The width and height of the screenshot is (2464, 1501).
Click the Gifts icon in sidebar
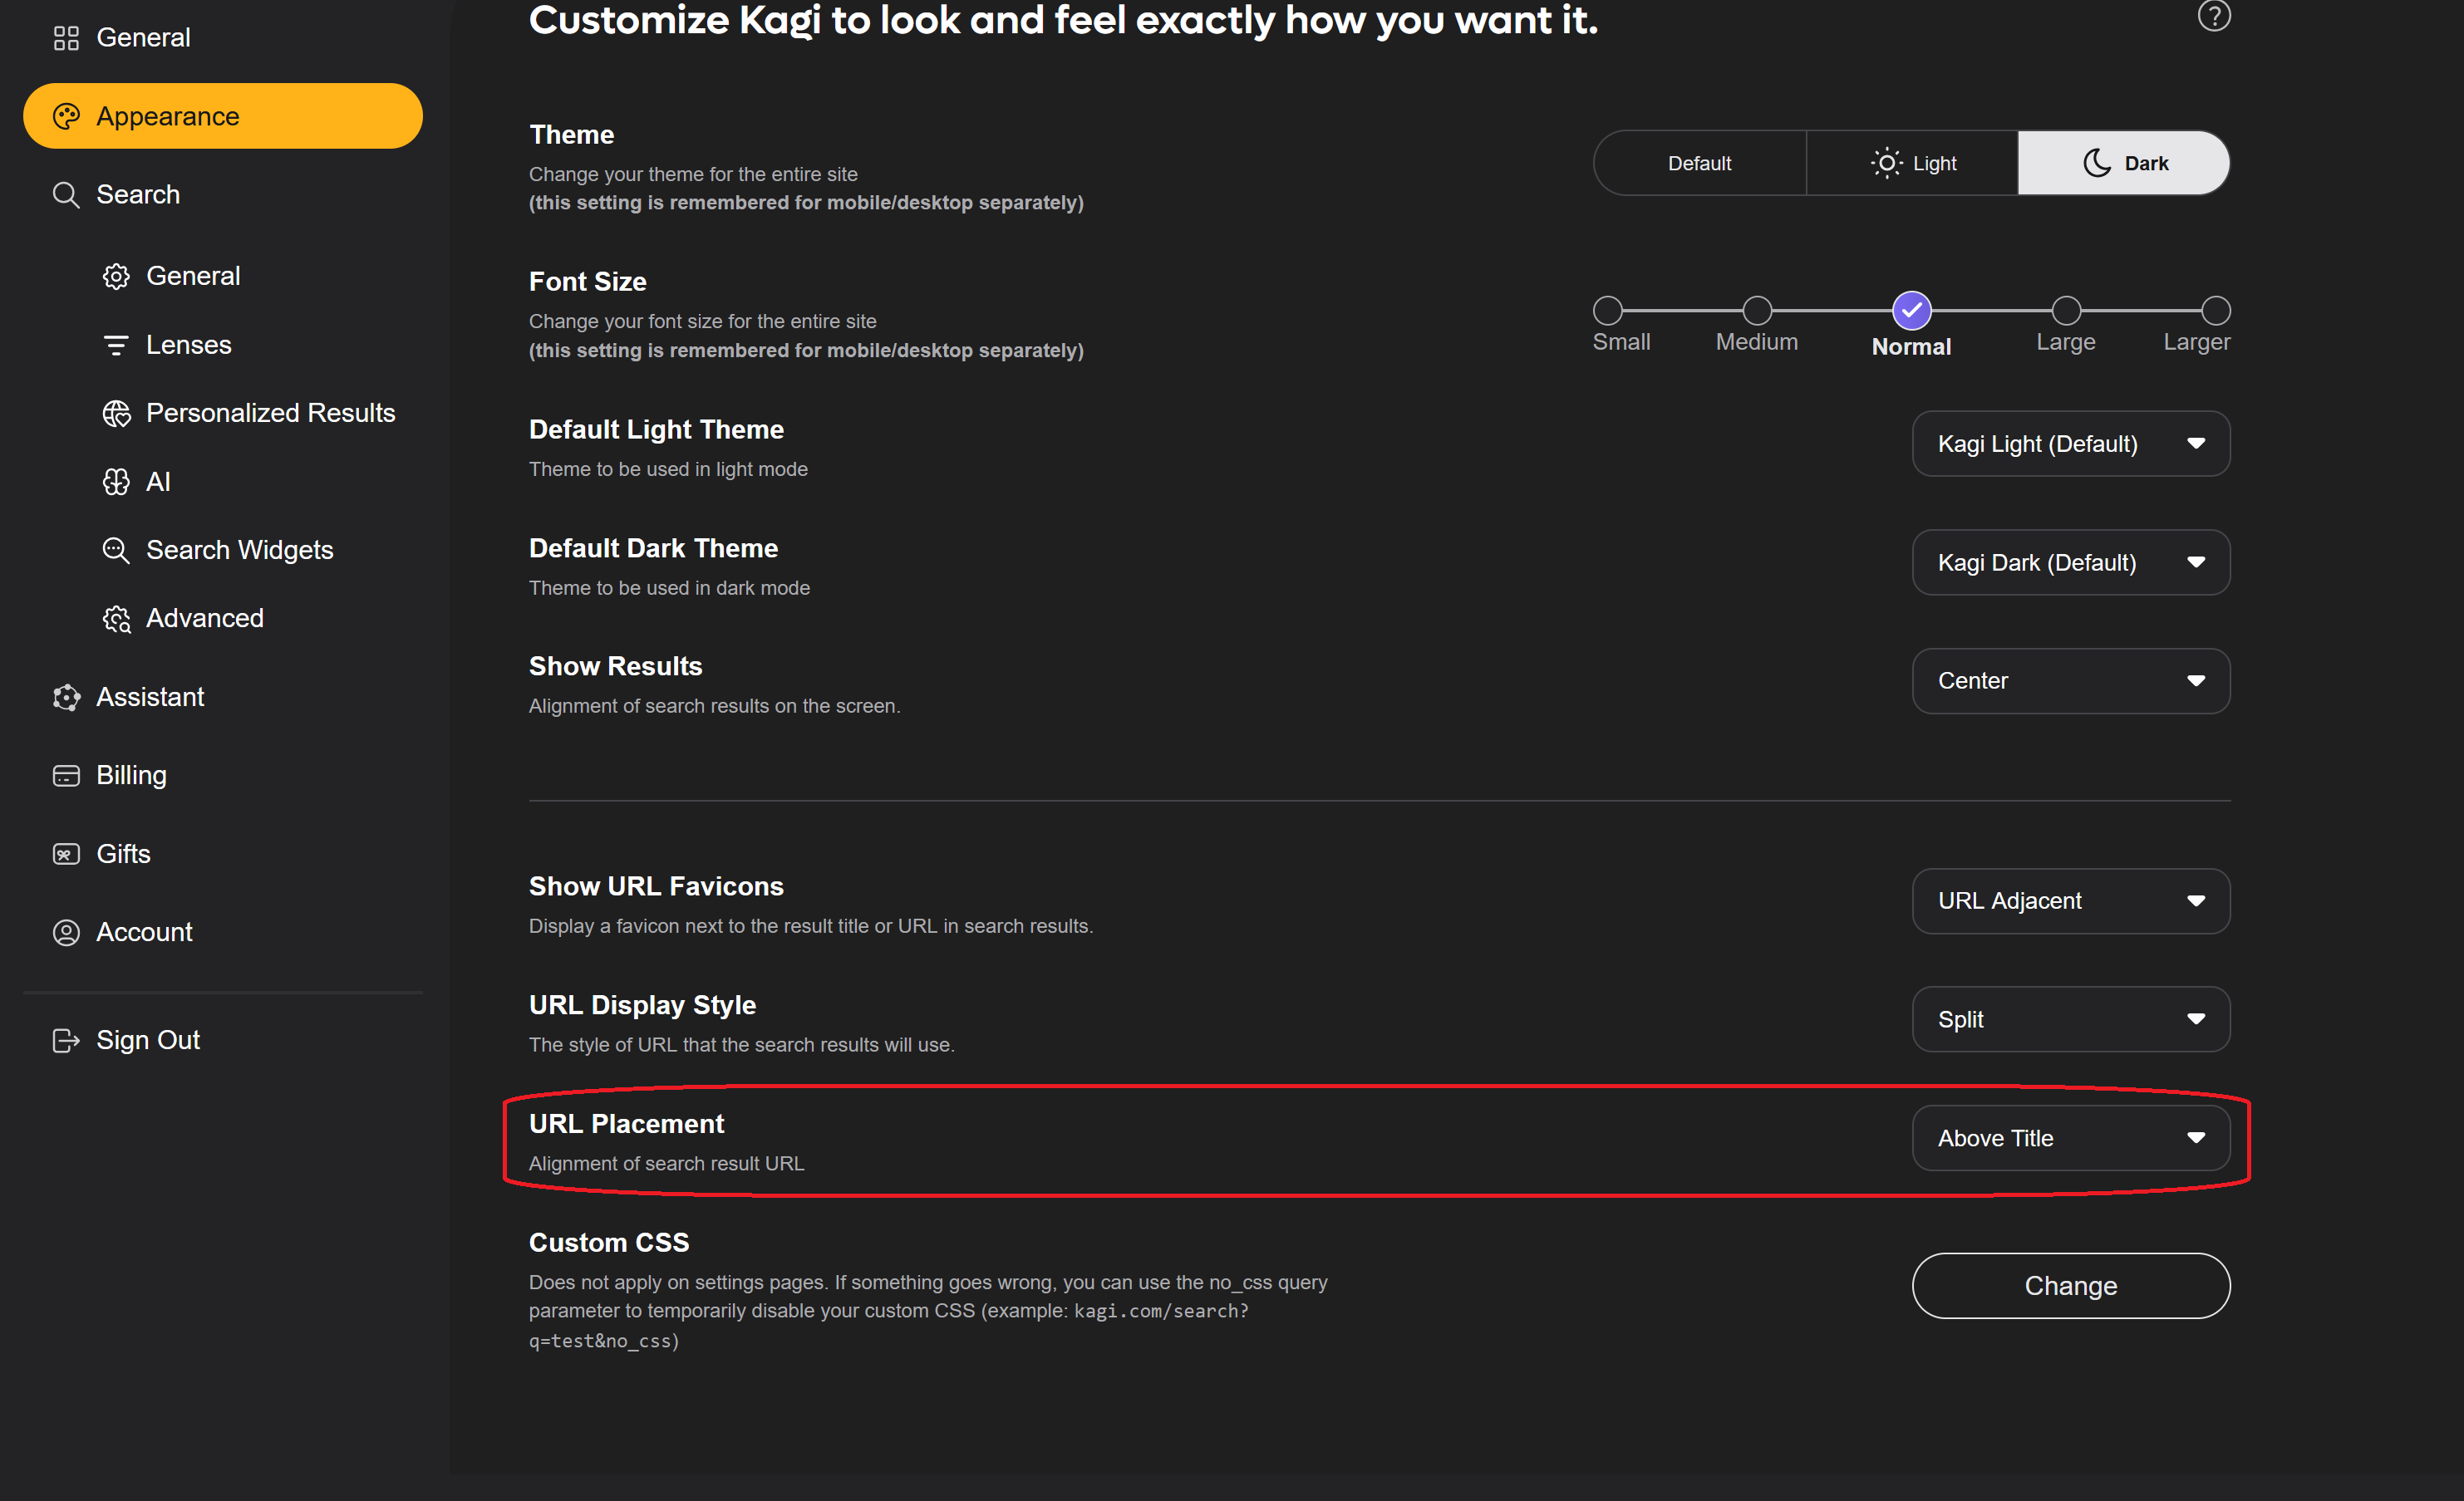point(66,853)
